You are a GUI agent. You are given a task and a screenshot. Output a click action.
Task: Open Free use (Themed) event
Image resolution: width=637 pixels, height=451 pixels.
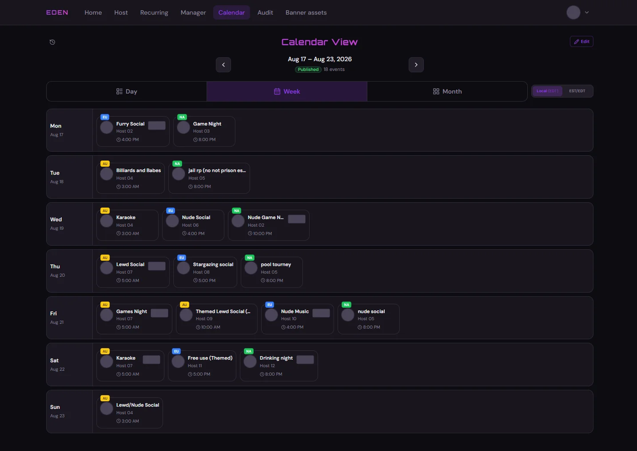pyautogui.click(x=202, y=366)
